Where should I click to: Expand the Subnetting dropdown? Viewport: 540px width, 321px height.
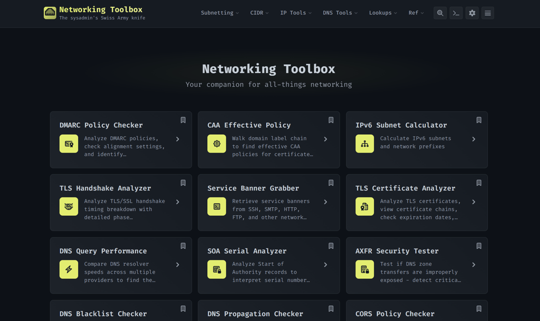coord(219,13)
